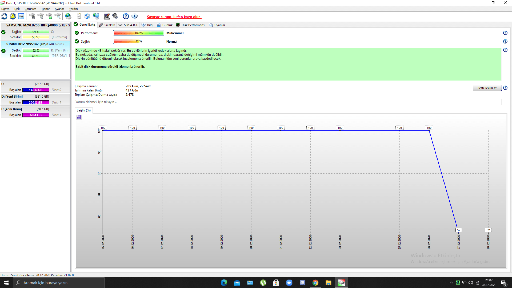Image resolution: width=512 pixels, height=288 pixels.
Task: Click the blue question mark help toolbar icon
Action: point(126,16)
